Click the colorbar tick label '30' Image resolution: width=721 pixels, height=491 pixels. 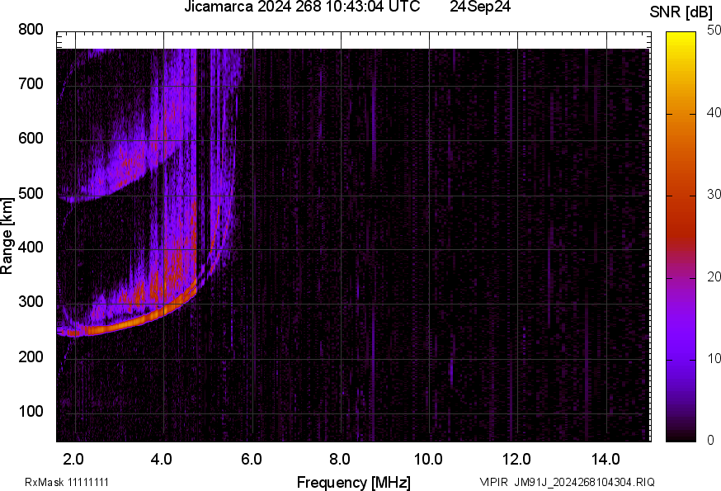714,194
